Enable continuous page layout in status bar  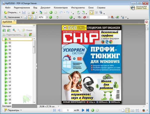pos(127,110)
